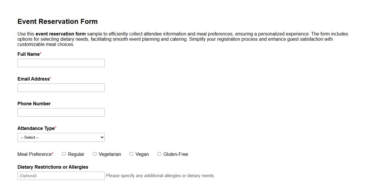The width and height of the screenshot is (372, 189).
Task: Click the Attendance Type label
Action: coord(36,128)
